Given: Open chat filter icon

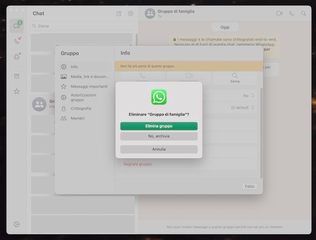Looking at the screenshot, I should point(131,13).
